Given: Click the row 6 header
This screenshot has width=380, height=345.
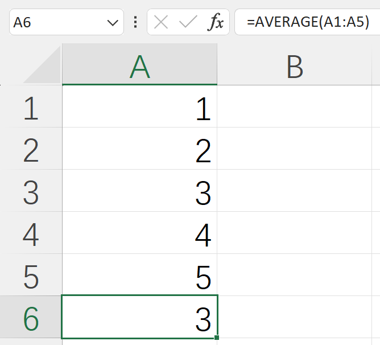Looking at the screenshot, I should pos(31,317).
